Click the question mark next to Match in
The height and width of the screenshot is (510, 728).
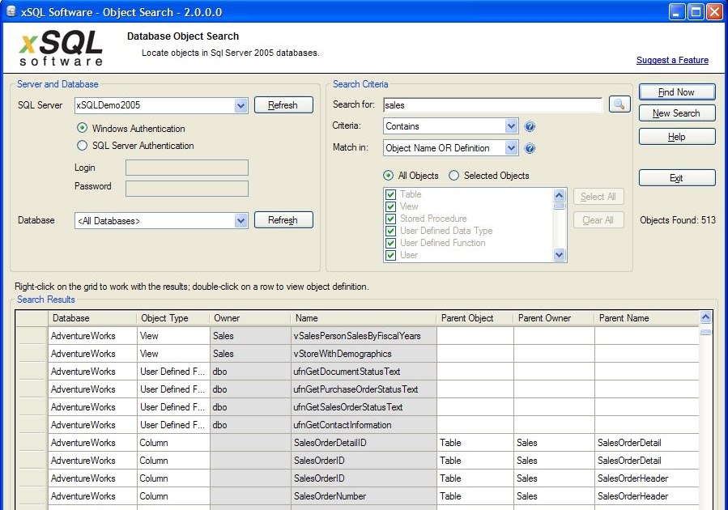coord(530,148)
